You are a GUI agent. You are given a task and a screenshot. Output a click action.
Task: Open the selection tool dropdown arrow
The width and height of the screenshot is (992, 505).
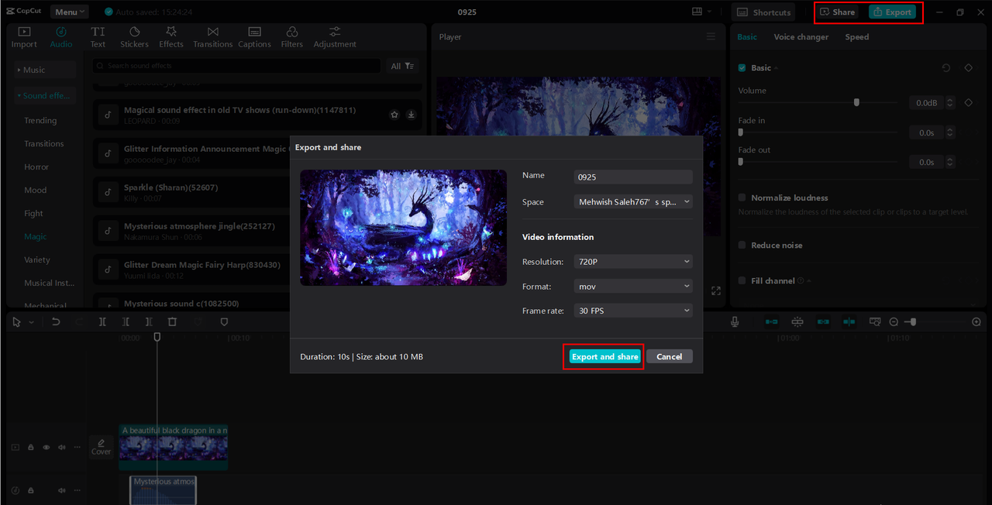(x=31, y=321)
